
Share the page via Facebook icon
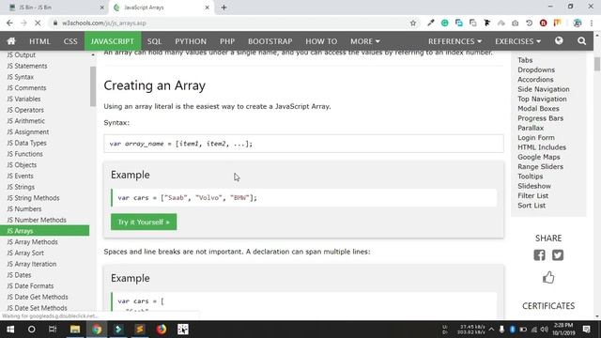coord(539,255)
